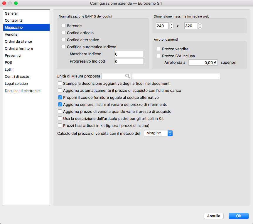Toggle the Prezzo vendita rounding checkbox
Screen dimensions: 253x224
click(x=159, y=49)
